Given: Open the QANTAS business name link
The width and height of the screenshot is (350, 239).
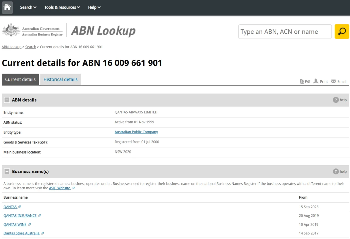Looking at the screenshot, I should (10, 207).
